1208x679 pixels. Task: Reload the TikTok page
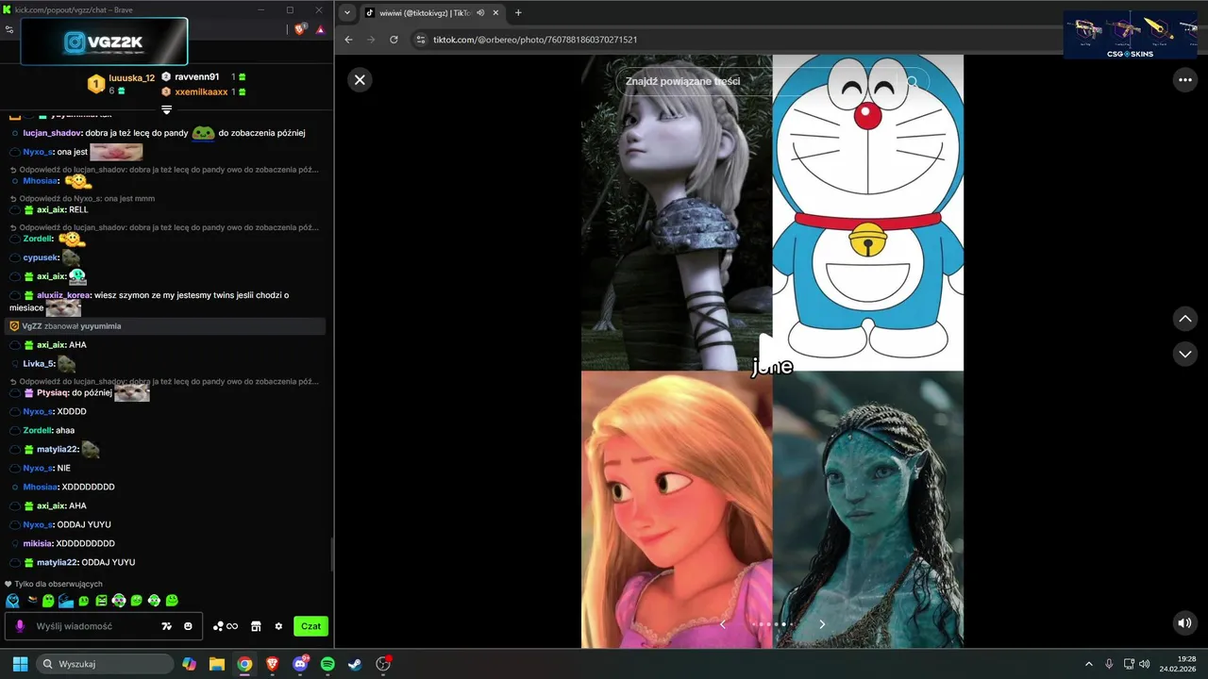(x=394, y=40)
